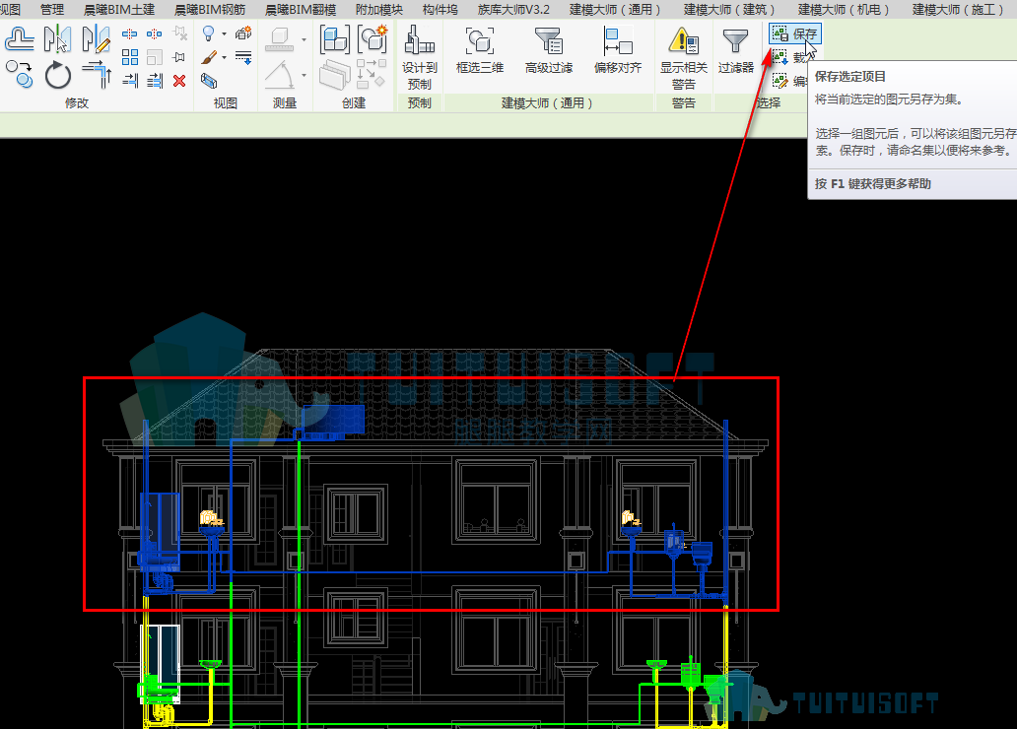Switch to 建模大师（机电）tab
This screenshot has width=1017, height=729.
[844, 10]
